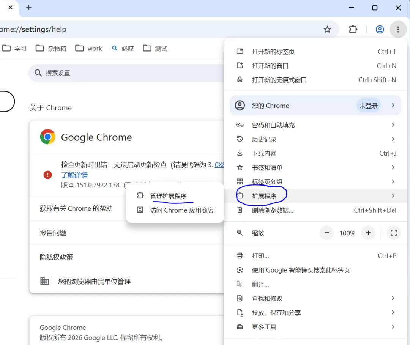The image size is (410, 345).
Task: Select 打开新的无痕式窗口 menu item
Action: pos(315,80)
